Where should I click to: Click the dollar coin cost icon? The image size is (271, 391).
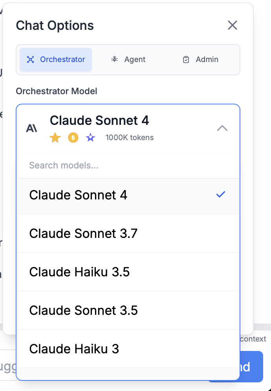(x=72, y=137)
